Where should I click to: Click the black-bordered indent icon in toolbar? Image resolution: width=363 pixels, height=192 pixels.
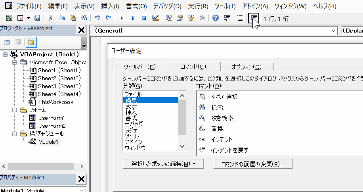pos(254,18)
